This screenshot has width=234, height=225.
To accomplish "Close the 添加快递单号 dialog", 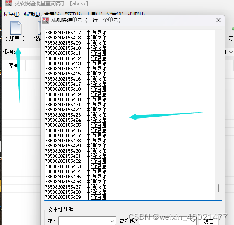I will coord(219,20).
